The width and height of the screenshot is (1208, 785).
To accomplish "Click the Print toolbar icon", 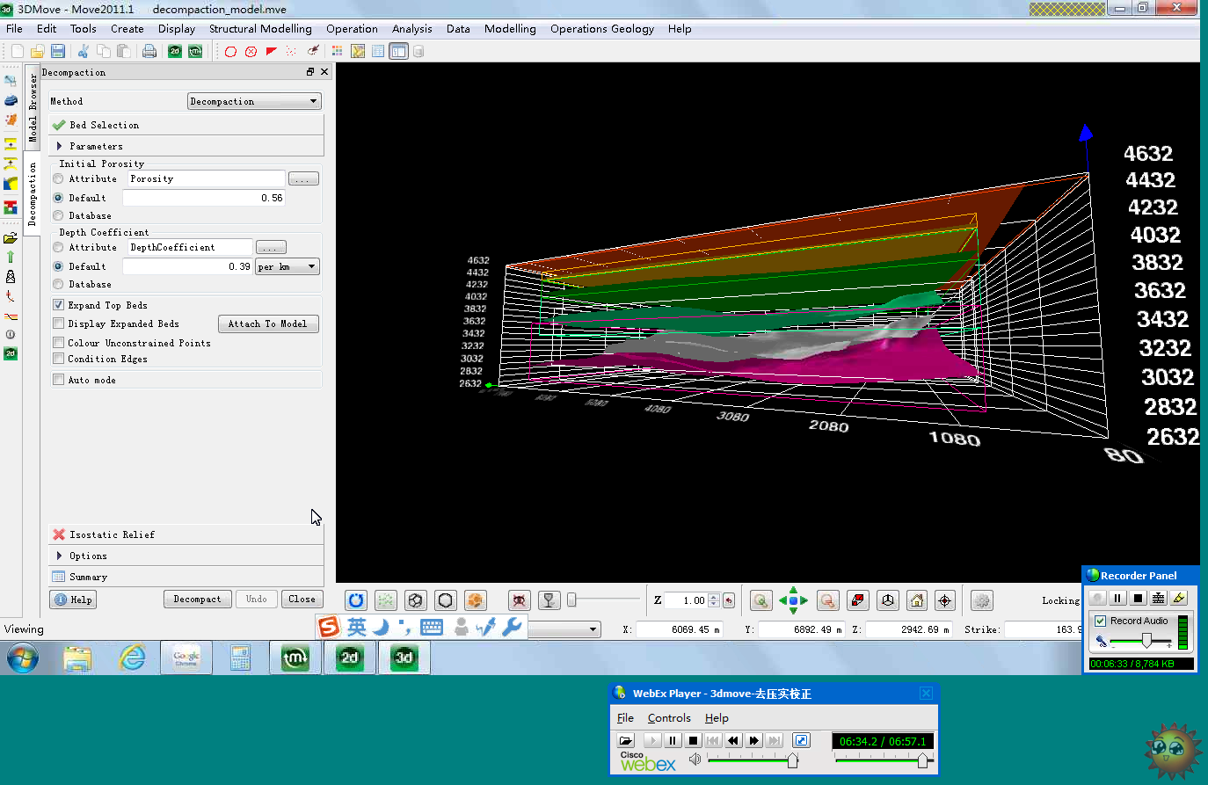I will [x=149, y=51].
